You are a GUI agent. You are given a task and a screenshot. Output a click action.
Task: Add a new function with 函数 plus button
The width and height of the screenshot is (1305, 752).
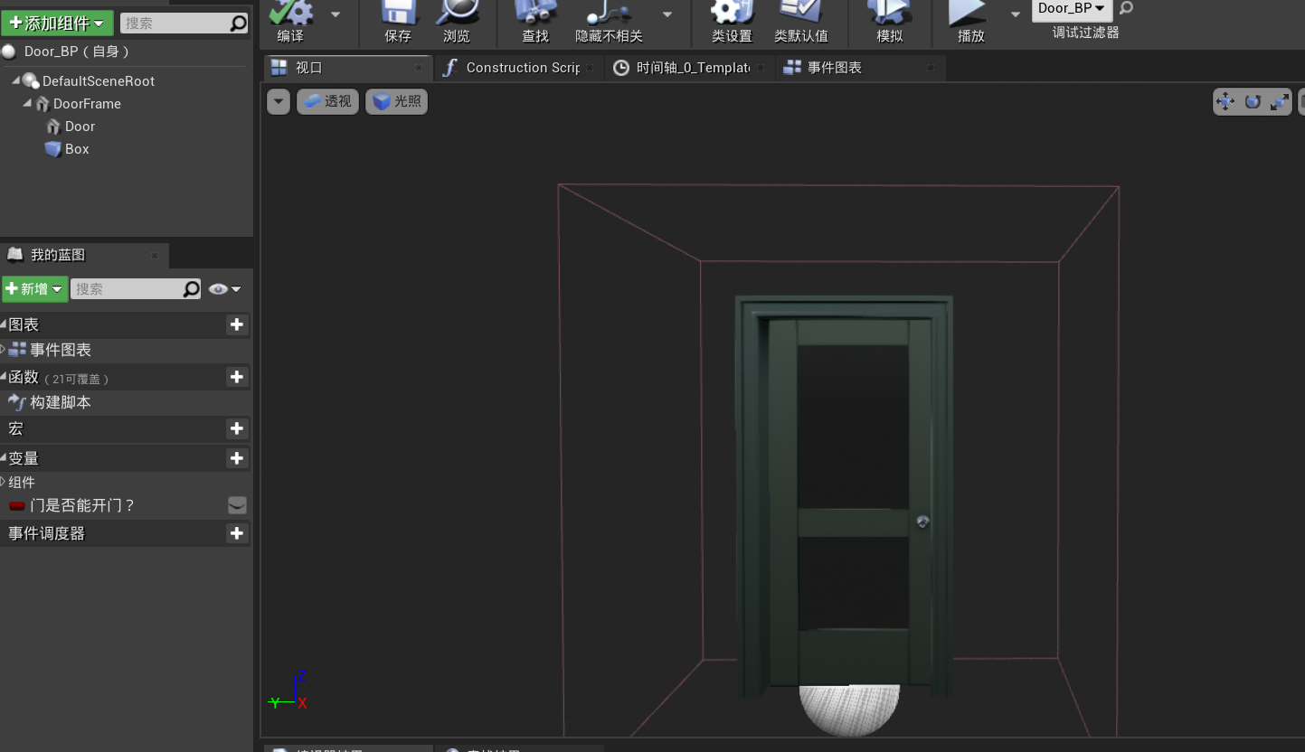point(237,377)
